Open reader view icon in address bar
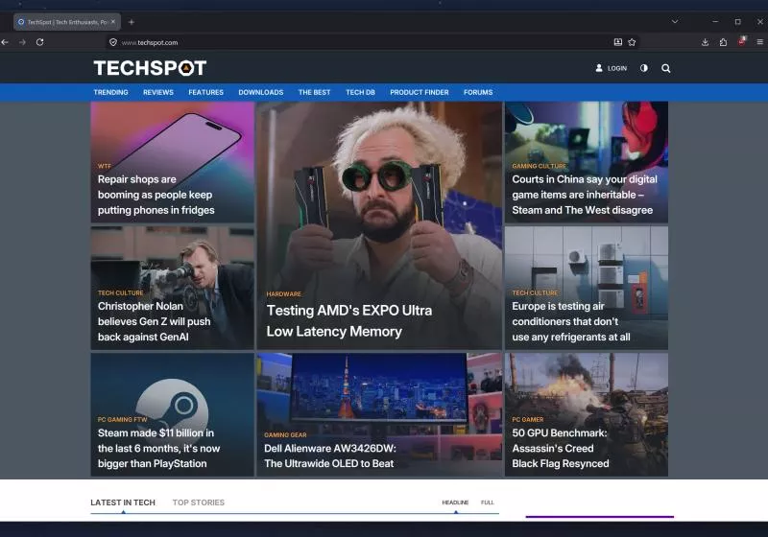 point(618,42)
